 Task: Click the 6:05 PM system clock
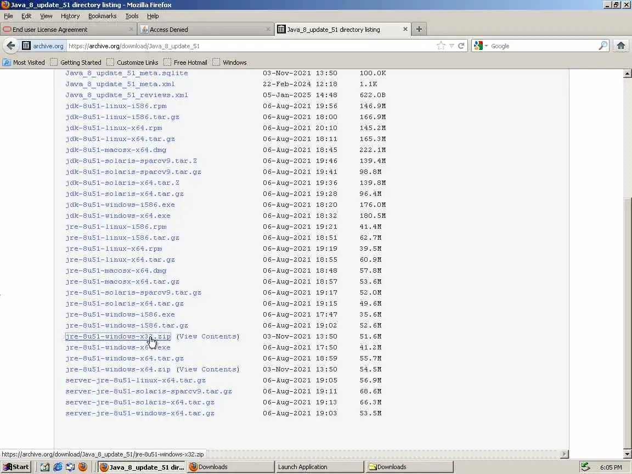611,467
